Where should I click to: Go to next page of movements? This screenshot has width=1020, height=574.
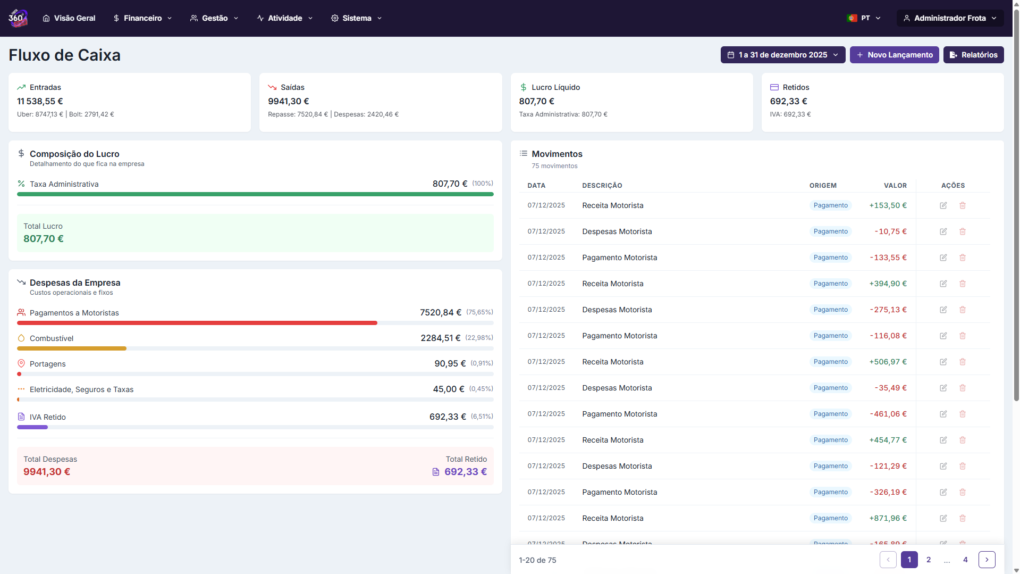pyautogui.click(x=987, y=560)
